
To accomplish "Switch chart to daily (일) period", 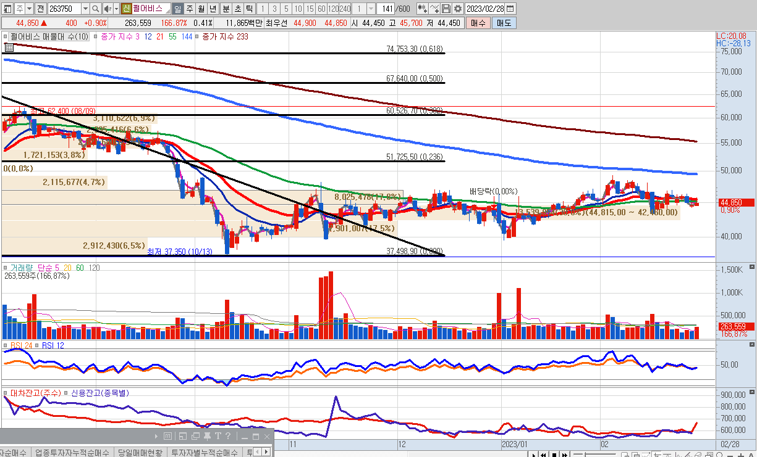I will 178,9.
